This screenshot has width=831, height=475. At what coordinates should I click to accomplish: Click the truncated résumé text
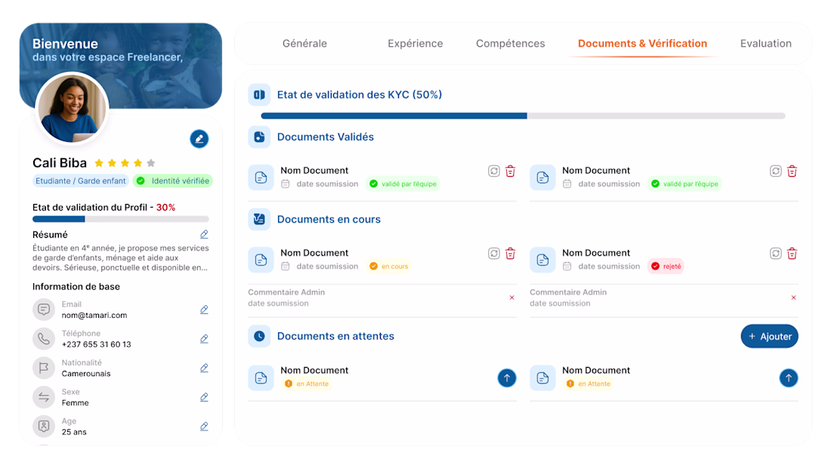[x=120, y=258]
